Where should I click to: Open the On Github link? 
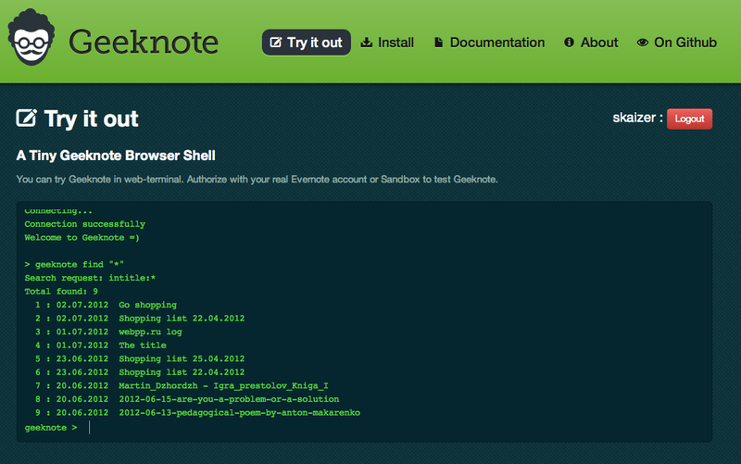pyautogui.click(x=677, y=43)
